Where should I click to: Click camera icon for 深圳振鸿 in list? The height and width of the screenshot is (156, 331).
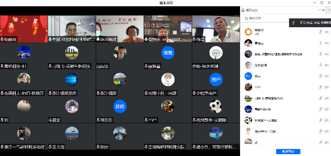pos(327,65)
